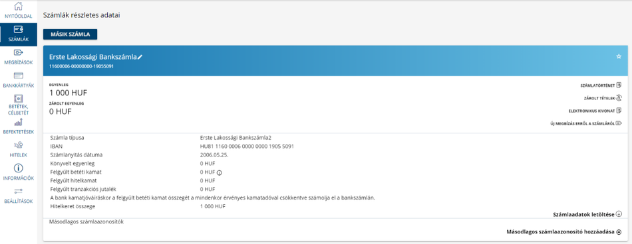Click the Számlatörténet document icon
Screen dimensions: 632x244
(619, 85)
